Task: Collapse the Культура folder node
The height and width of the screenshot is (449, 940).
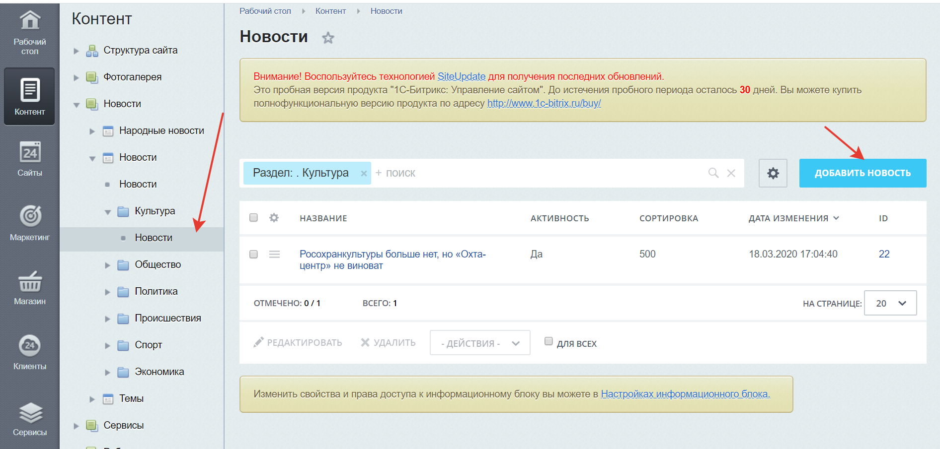Action: [x=107, y=212]
